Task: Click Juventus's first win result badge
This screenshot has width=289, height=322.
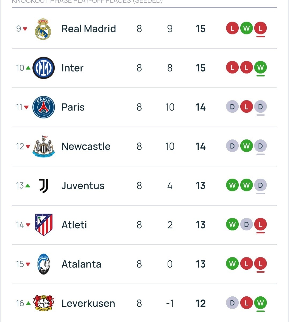Action: (232, 185)
